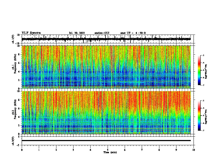Image resolution: width=218 pixels, height=168 pixels.
Task: Select the date label "Jul. 30, 2023"
Action: [x=77, y=33]
